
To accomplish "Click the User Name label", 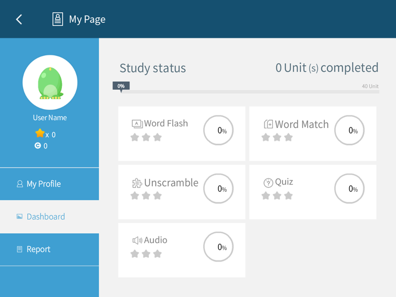I will pos(50,118).
